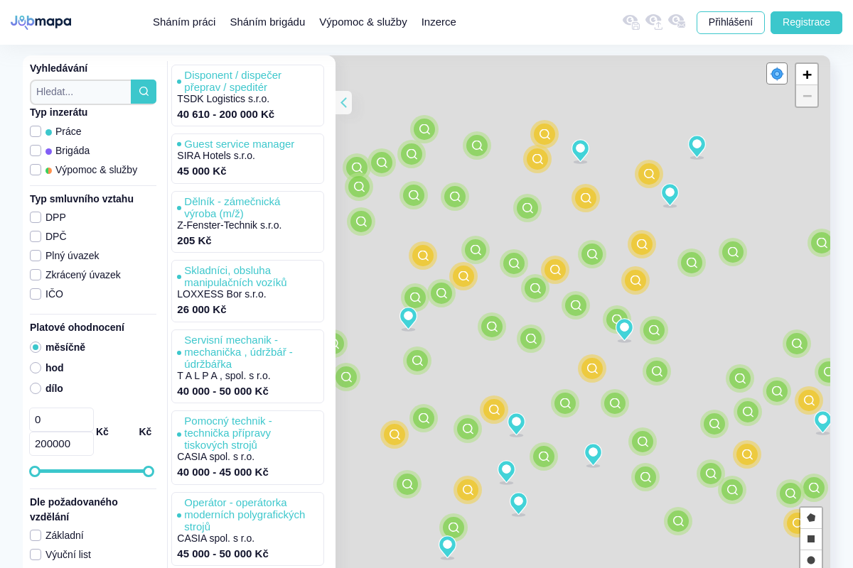
Task: Enable the DPP contract checkbox
Action: click(x=36, y=217)
